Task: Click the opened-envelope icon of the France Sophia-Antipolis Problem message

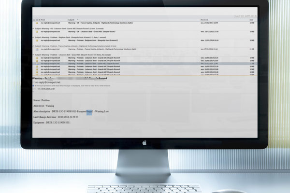Action: (x=37, y=49)
